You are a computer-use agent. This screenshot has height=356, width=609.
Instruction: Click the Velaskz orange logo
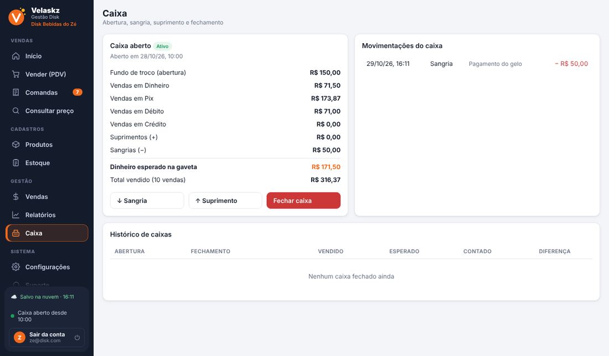(16, 17)
